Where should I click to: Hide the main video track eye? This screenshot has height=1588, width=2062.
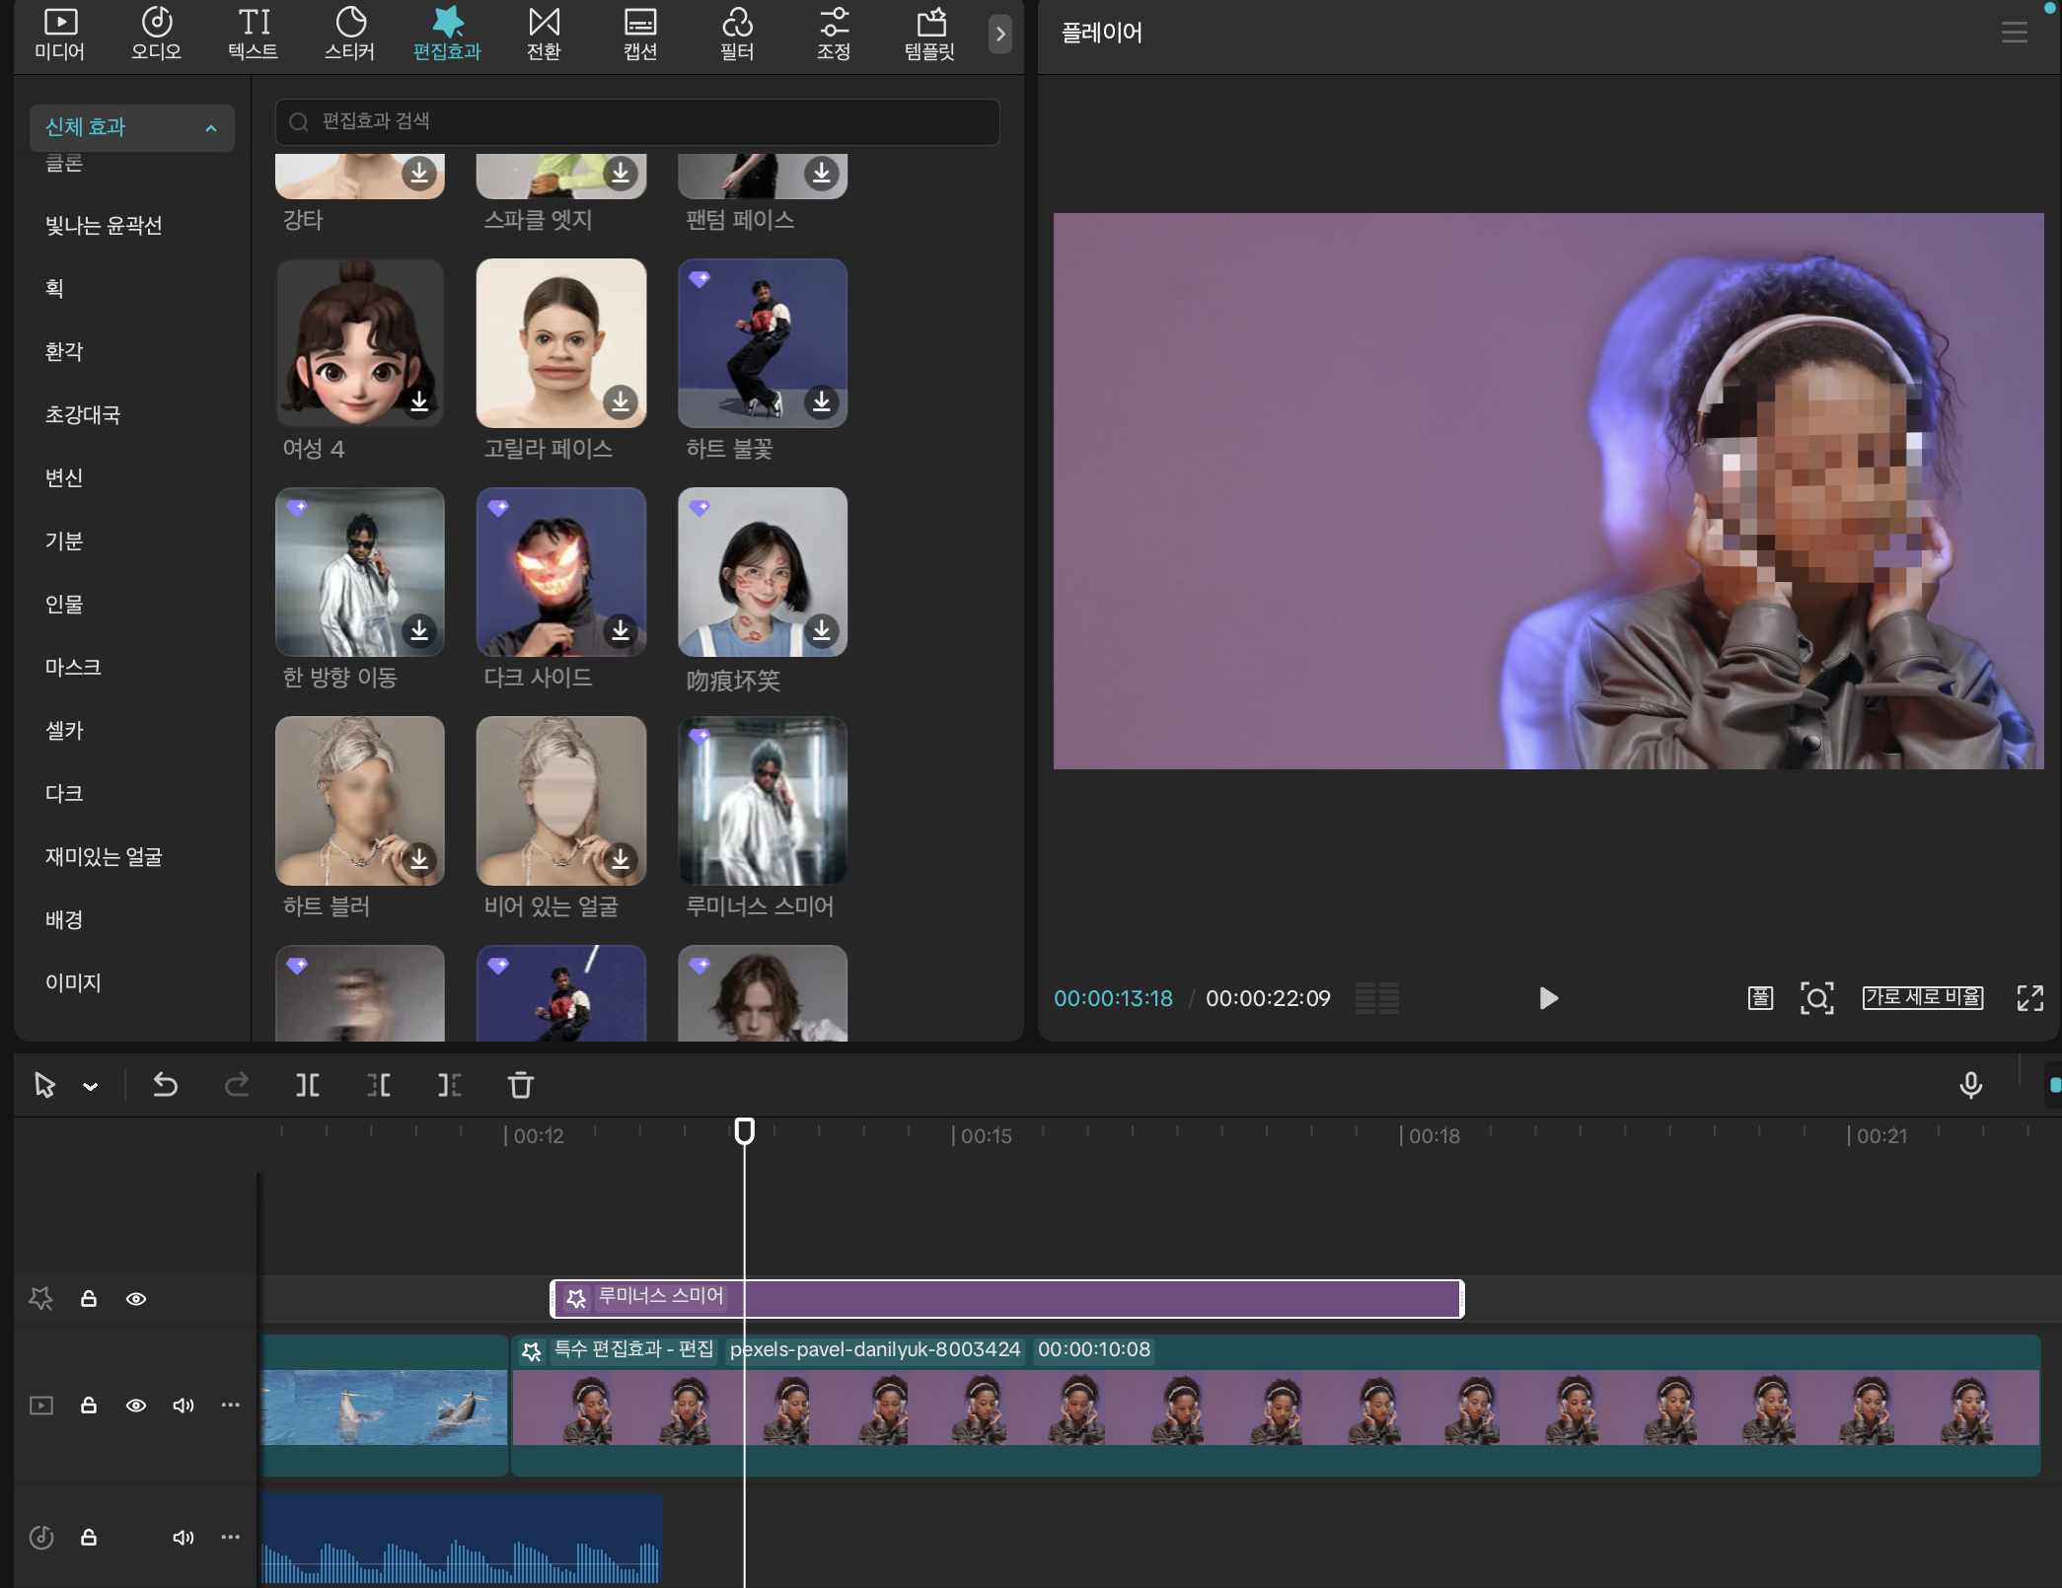coord(136,1406)
